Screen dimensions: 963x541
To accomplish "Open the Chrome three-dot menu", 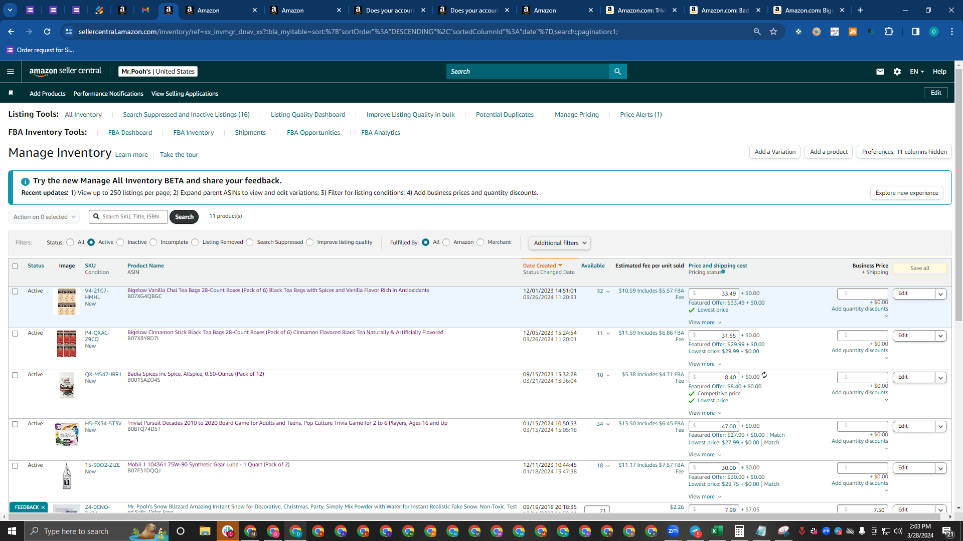I will click(x=952, y=32).
